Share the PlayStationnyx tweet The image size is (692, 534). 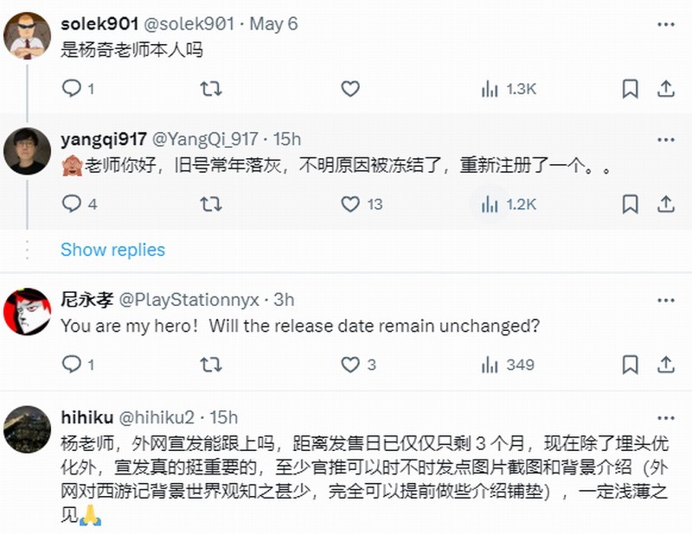[x=665, y=365]
